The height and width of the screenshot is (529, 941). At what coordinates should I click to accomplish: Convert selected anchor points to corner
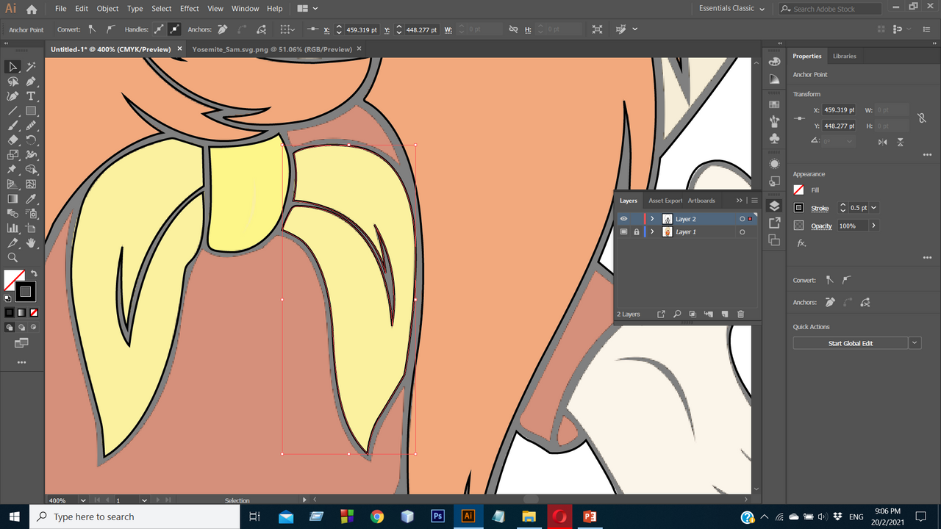click(92, 29)
